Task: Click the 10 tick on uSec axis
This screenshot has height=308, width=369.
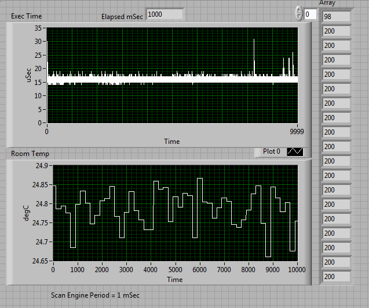Action: (x=38, y=96)
